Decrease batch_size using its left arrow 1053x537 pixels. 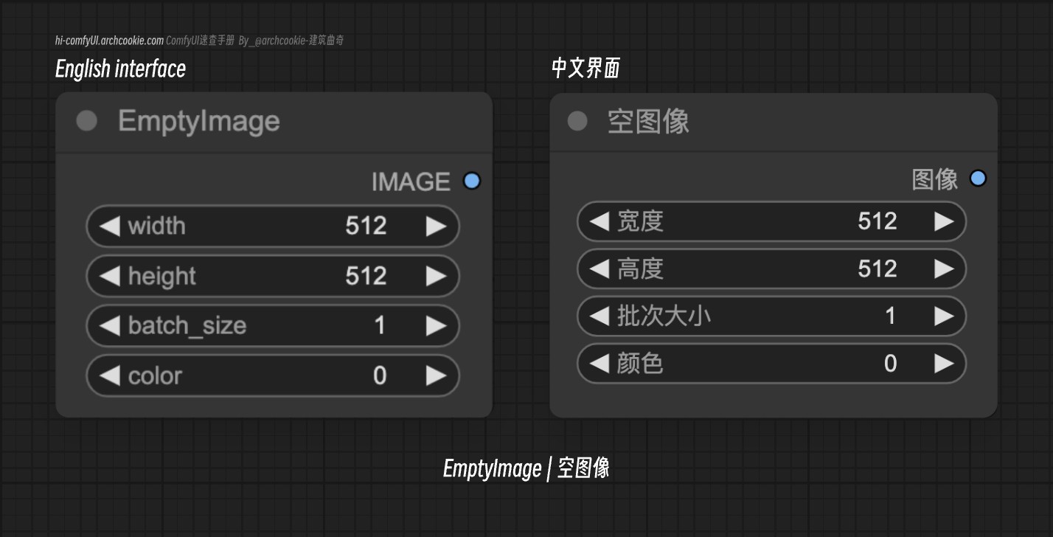109,325
